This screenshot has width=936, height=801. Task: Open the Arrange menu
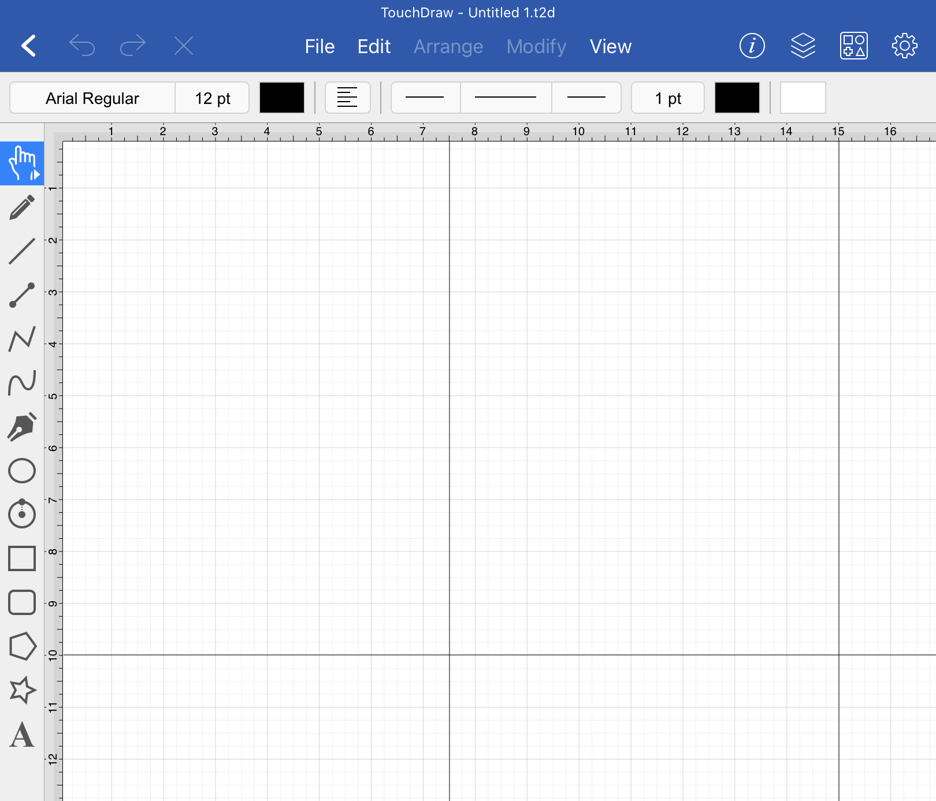[x=448, y=46]
